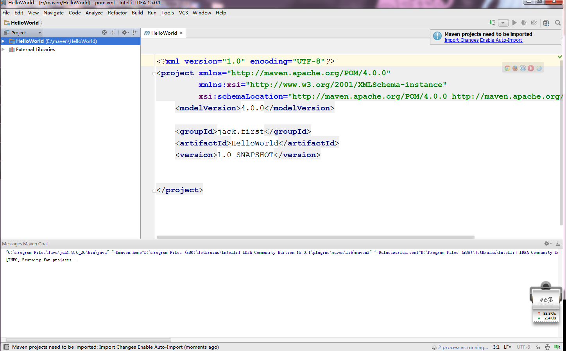Image resolution: width=566 pixels, height=351 pixels.
Task: Open pom.xml in Internet Explorer icon
Action: (x=539, y=68)
